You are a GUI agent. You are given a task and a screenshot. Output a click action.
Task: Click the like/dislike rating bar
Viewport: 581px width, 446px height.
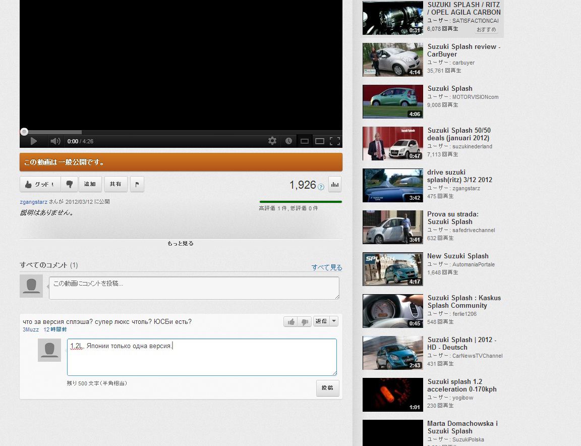pos(301,202)
